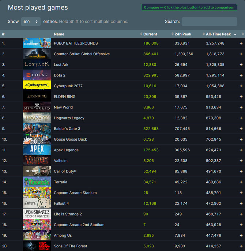Add Baldur's Gate 3 to comparison
The height and width of the screenshot is (251, 245).
[x=241, y=129]
